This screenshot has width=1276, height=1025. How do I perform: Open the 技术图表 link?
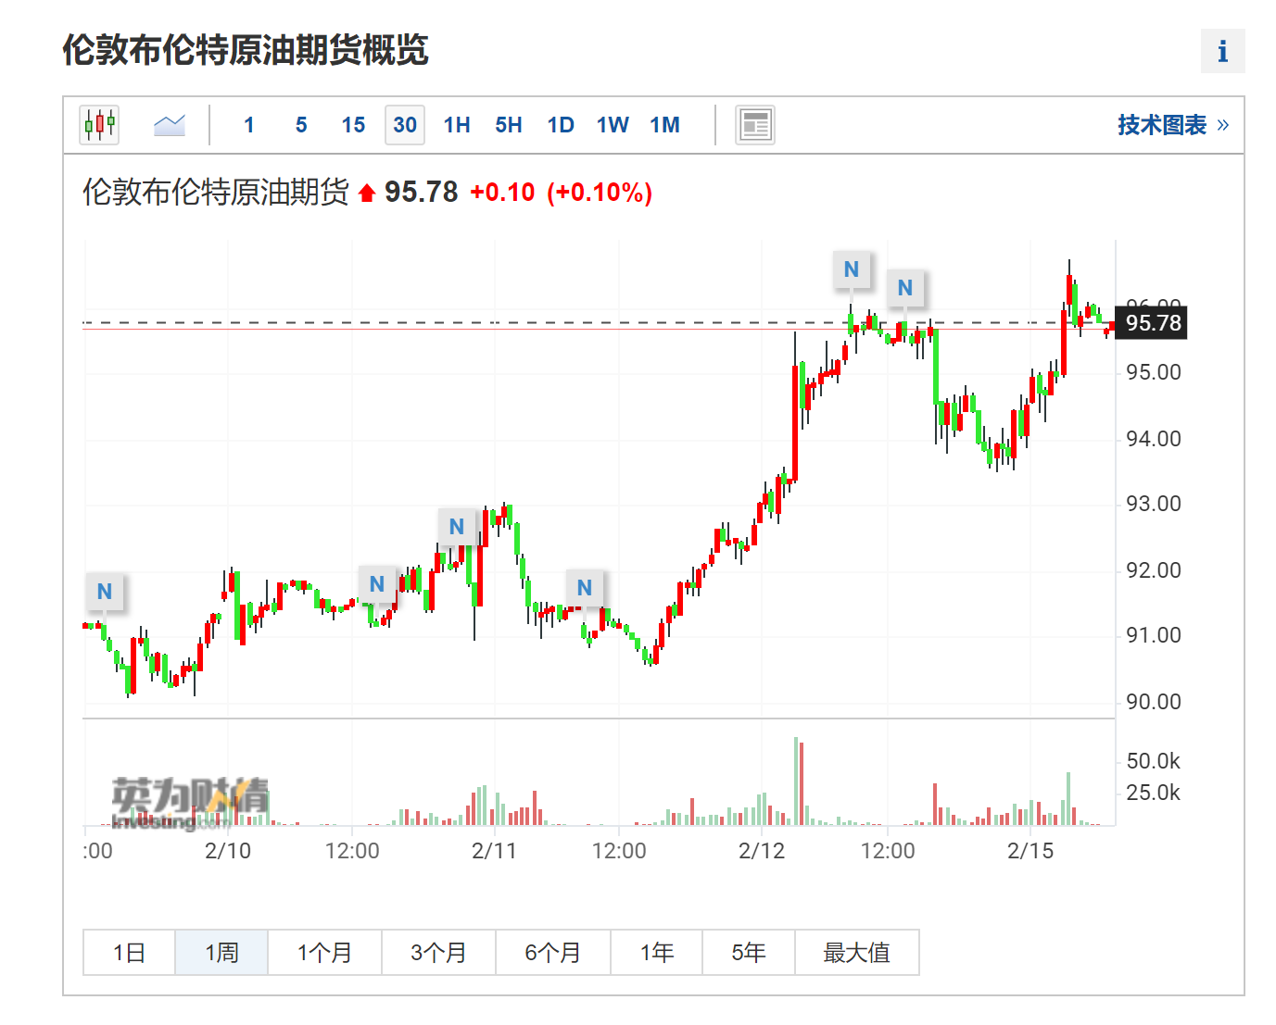[x=1173, y=125]
